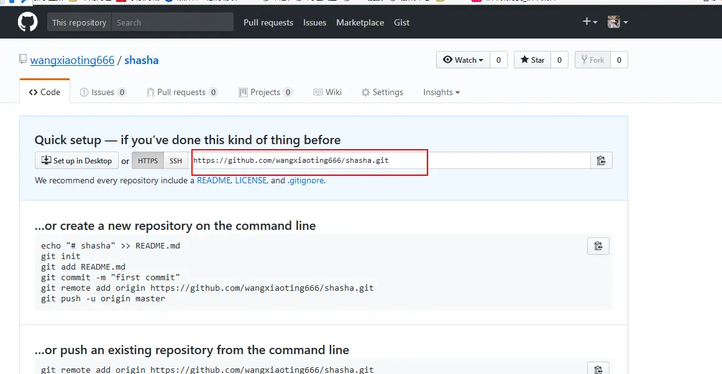The height and width of the screenshot is (374, 722).
Task: Click '…or push an existing repository' heading
Action: (191, 350)
